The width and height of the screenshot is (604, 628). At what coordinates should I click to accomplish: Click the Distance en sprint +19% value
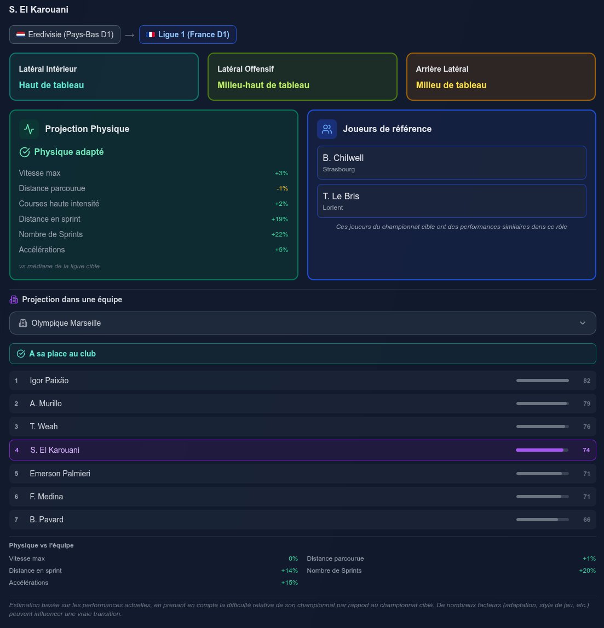click(x=280, y=219)
